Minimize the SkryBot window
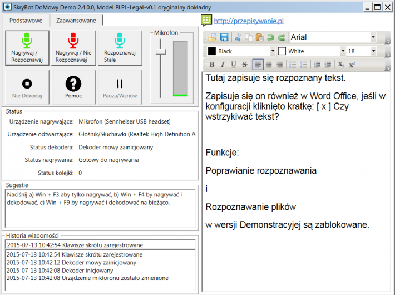Image resolution: width=395 pixels, height=295 pixels. tap(368, 7)
